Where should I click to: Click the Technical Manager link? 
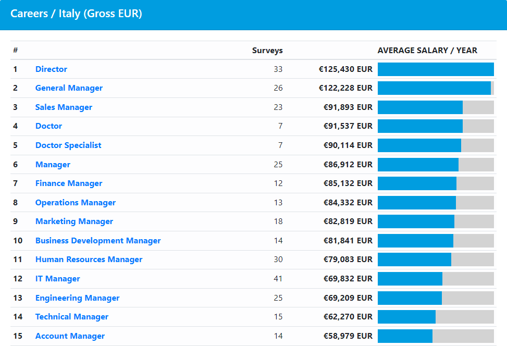72,317
